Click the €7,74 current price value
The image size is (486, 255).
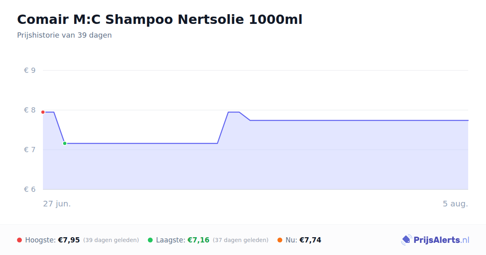click(310, 240)
